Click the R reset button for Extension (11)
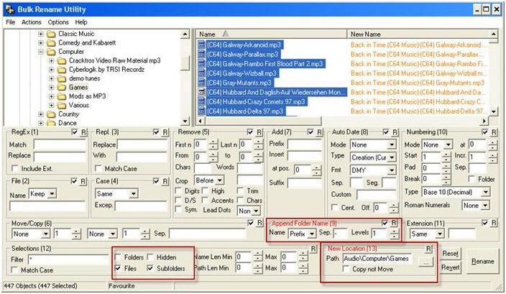 click(494, 223)
